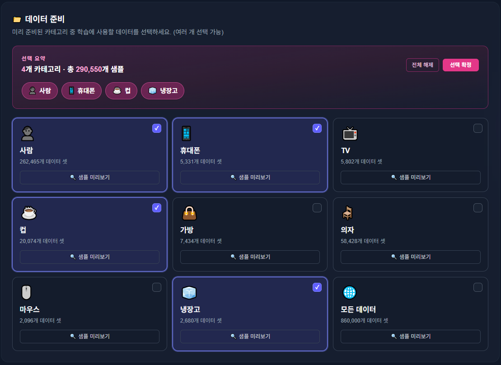
Task: Click the 선택 요약 heading
Action: point(33,58)
